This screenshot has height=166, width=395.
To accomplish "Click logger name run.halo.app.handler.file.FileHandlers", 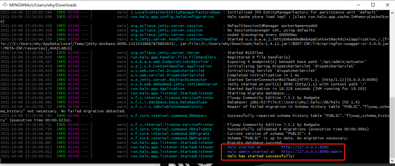I will [173, 57].
